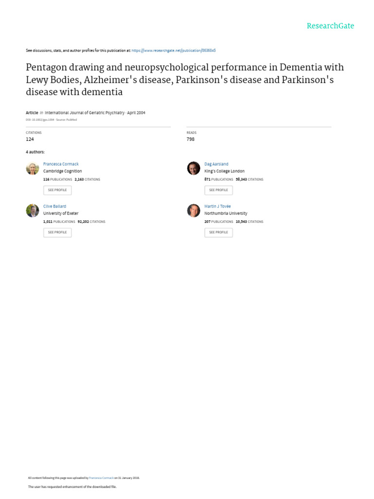Click the citations count 124

[x=30, y=139]
